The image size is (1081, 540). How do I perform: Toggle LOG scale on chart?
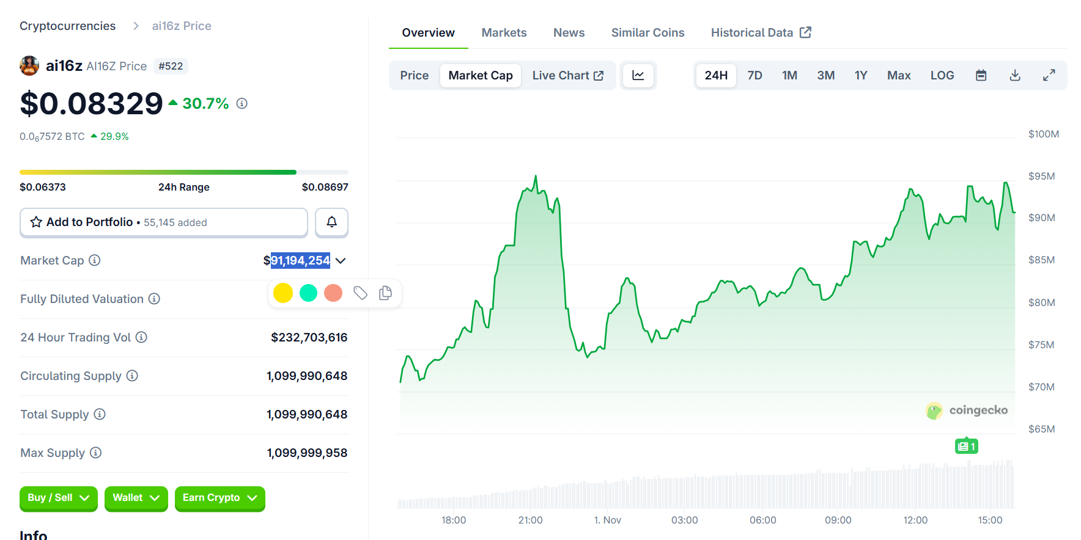(x=942, y=76)
